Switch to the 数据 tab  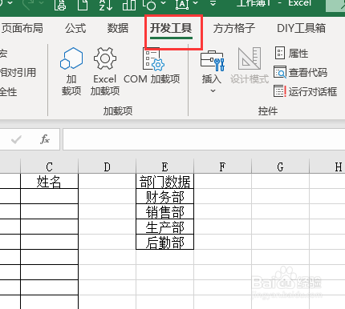[x=118, y=28]
